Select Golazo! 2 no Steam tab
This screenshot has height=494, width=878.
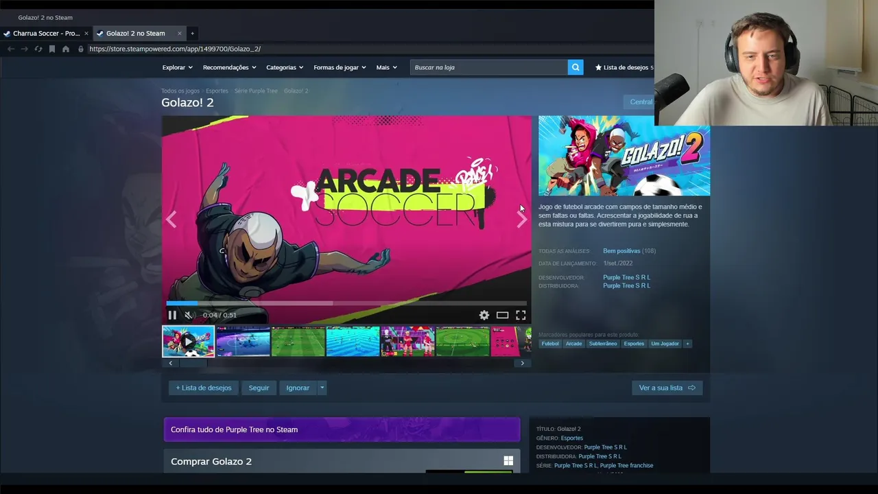coord(135,33)
